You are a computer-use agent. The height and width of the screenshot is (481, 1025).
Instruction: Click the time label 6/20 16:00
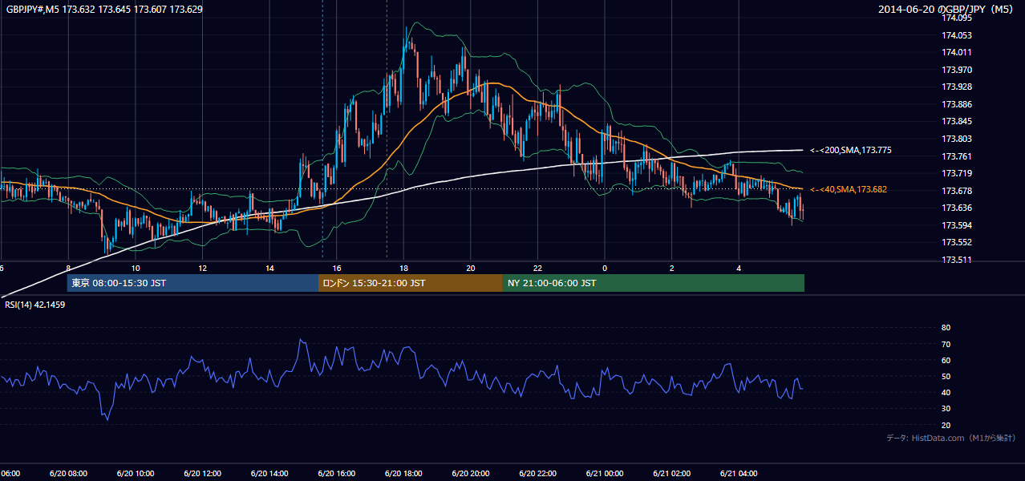click(x=336, y=474)
